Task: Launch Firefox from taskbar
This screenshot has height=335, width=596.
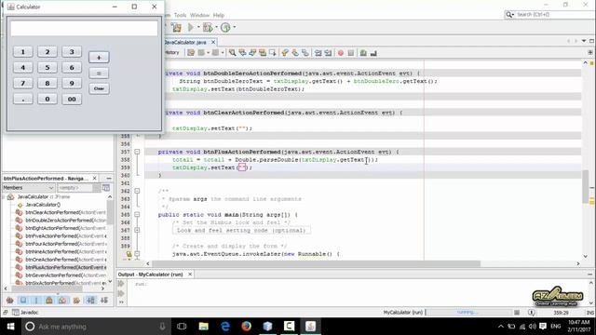Action: tap(246, 327)
